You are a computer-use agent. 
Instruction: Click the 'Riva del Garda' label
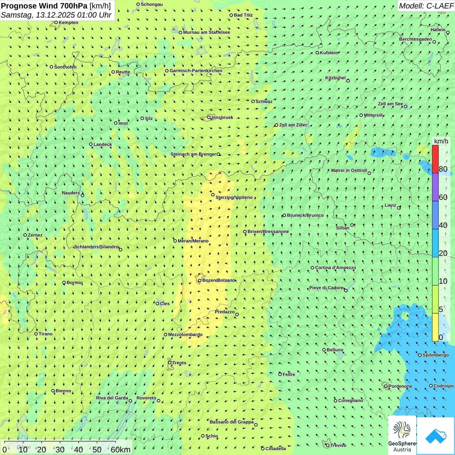pos(112,398)
